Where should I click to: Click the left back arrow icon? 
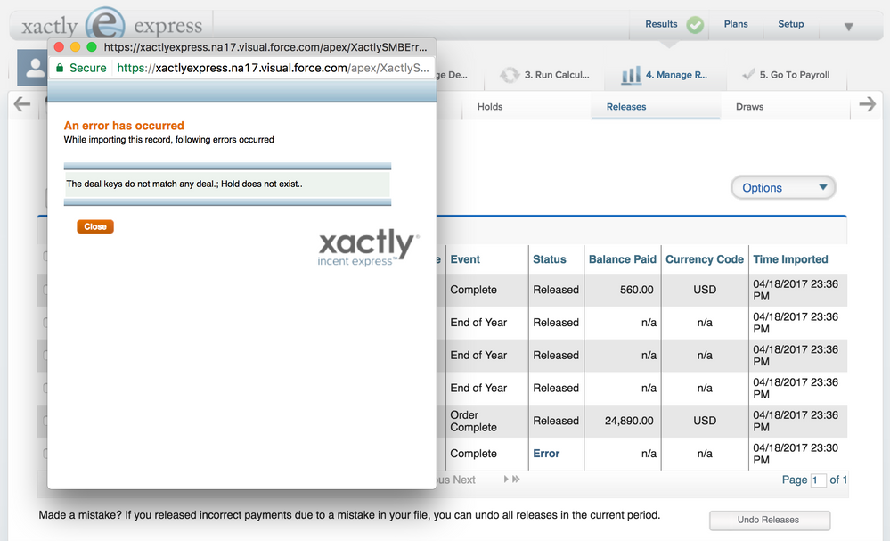click(x=21, y=104)
